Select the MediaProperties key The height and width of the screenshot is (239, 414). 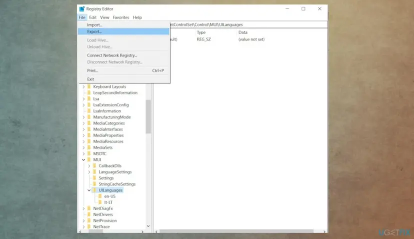click(108, 135)
